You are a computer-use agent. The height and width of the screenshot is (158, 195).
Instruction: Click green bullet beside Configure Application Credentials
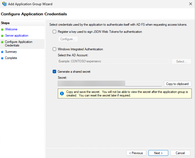click(2, 42)
